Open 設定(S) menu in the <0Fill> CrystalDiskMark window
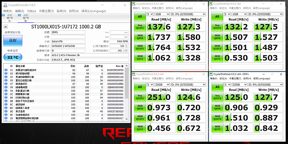Screen dimensions: 288x144 click(x=223, y=78)
